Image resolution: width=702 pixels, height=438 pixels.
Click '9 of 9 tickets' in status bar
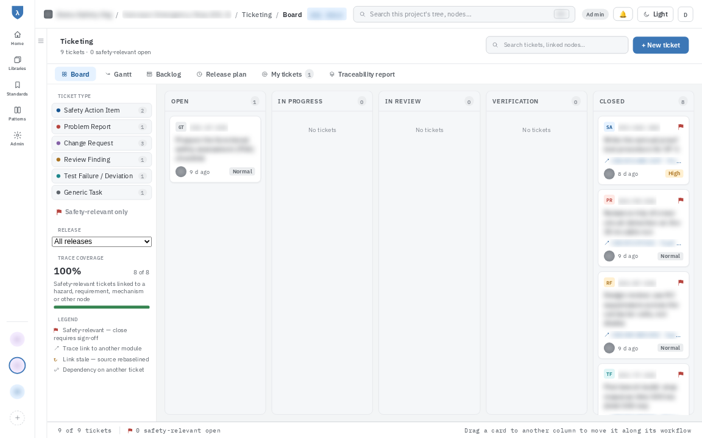pos(85,431)
